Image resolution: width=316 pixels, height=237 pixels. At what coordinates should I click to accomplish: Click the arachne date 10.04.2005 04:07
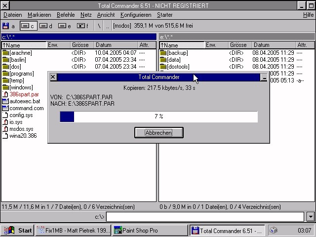116,53
